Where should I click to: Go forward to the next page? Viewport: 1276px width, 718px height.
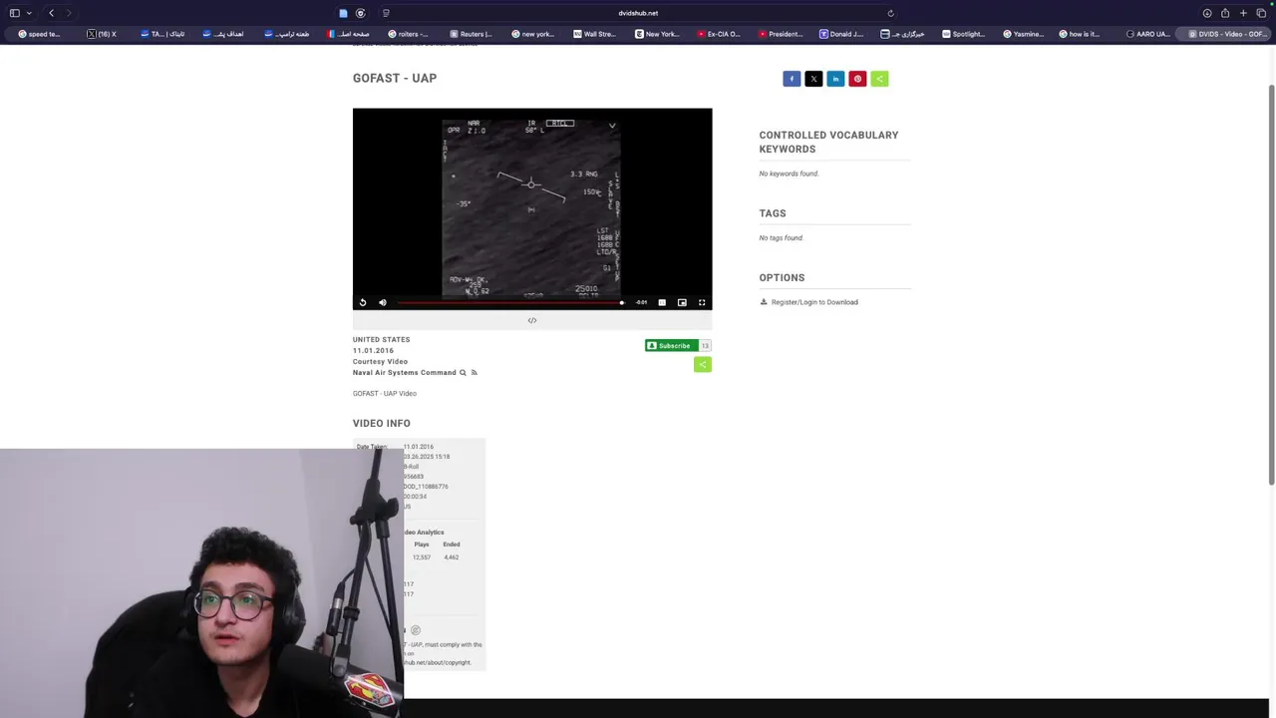(68, 13)
